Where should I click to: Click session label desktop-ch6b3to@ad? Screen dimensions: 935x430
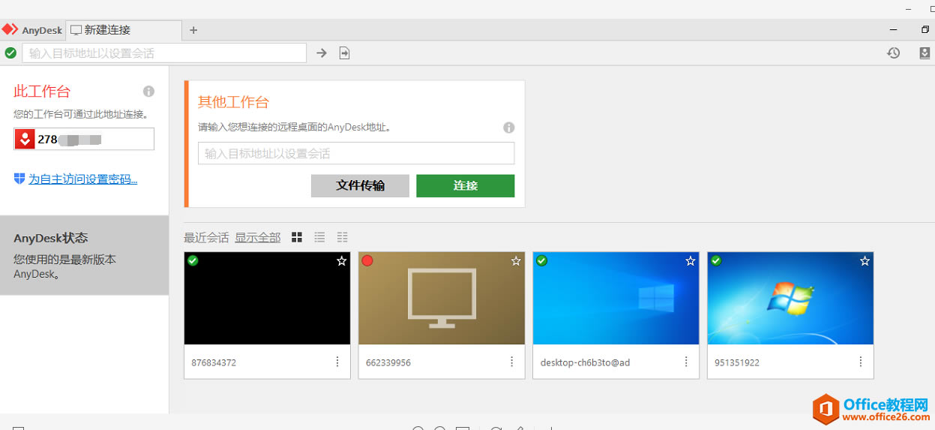(585, 362)
